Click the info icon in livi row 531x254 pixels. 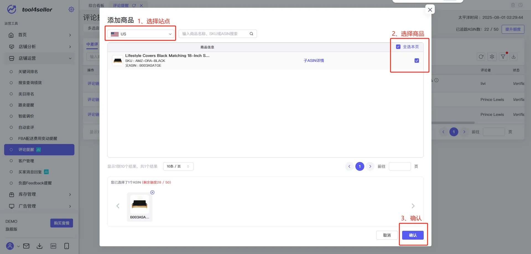tap(436, 80)
